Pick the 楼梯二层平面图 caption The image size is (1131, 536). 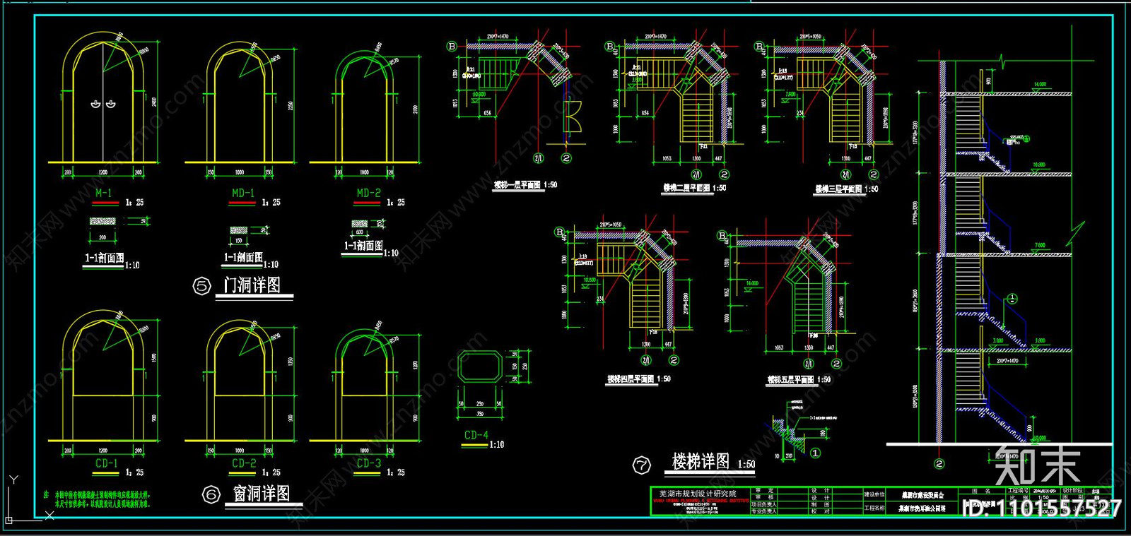686,189
